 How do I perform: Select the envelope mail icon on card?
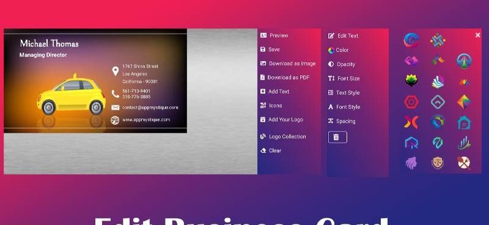tap(115, 108)
